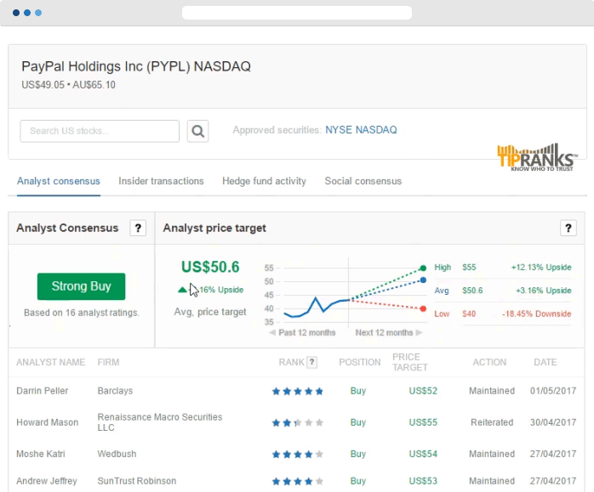Focus the Search US stocks field
This screenshot has height=492, width=594.
[x=100, y=131]
